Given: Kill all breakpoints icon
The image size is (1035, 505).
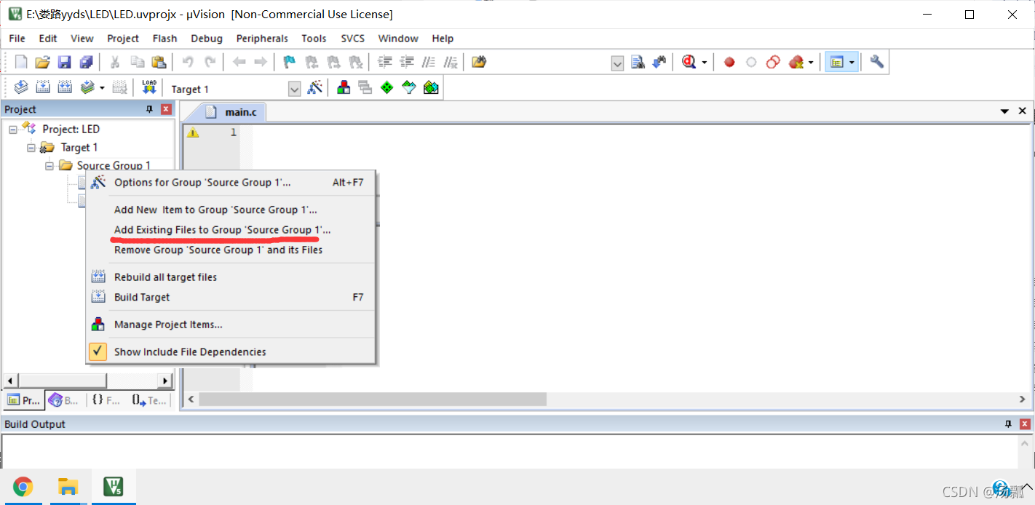Looking at the screenshot, I should pyautogui.click(x=796, y=63).
